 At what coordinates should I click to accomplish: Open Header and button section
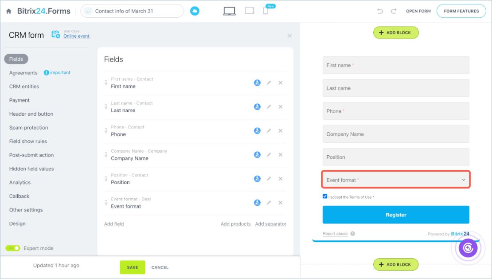[x=31, y=114]
